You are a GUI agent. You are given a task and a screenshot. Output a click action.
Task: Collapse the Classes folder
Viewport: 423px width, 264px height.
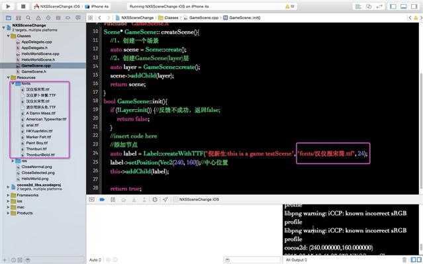tap(8, 36)
